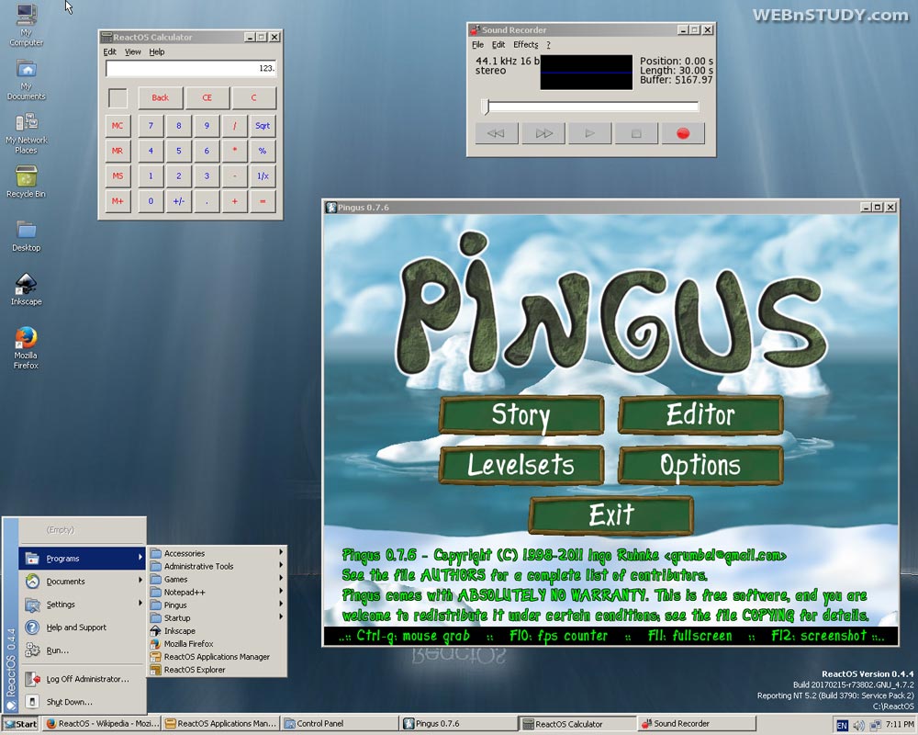Viewport: 918px width, 735px height.
Task: Click the play button in Sound Recorder
Action: (x=589, y=133)
